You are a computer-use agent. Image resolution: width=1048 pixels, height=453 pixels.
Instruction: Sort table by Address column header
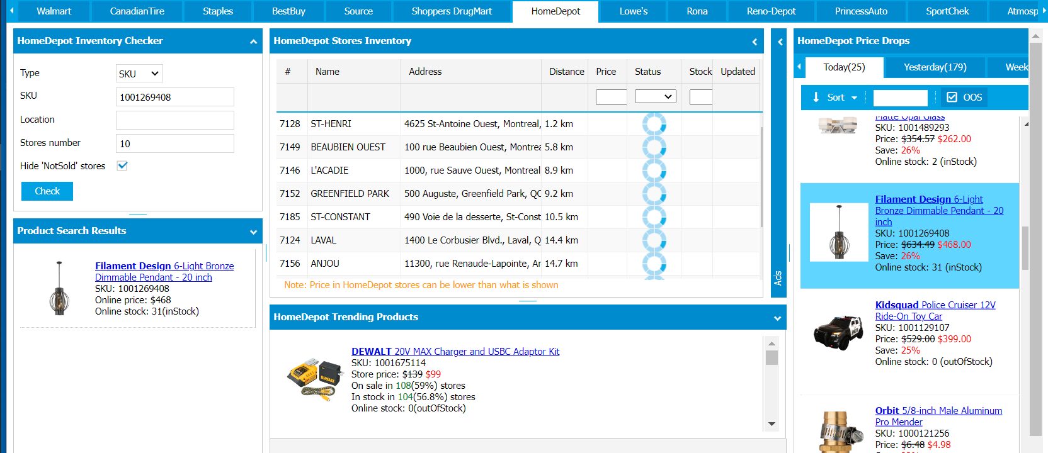(x=471, y=72)
